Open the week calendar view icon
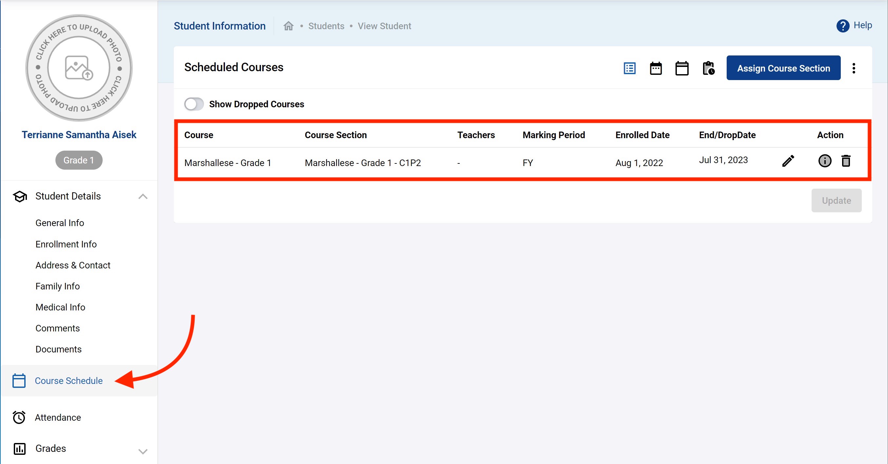 (656, 68)
